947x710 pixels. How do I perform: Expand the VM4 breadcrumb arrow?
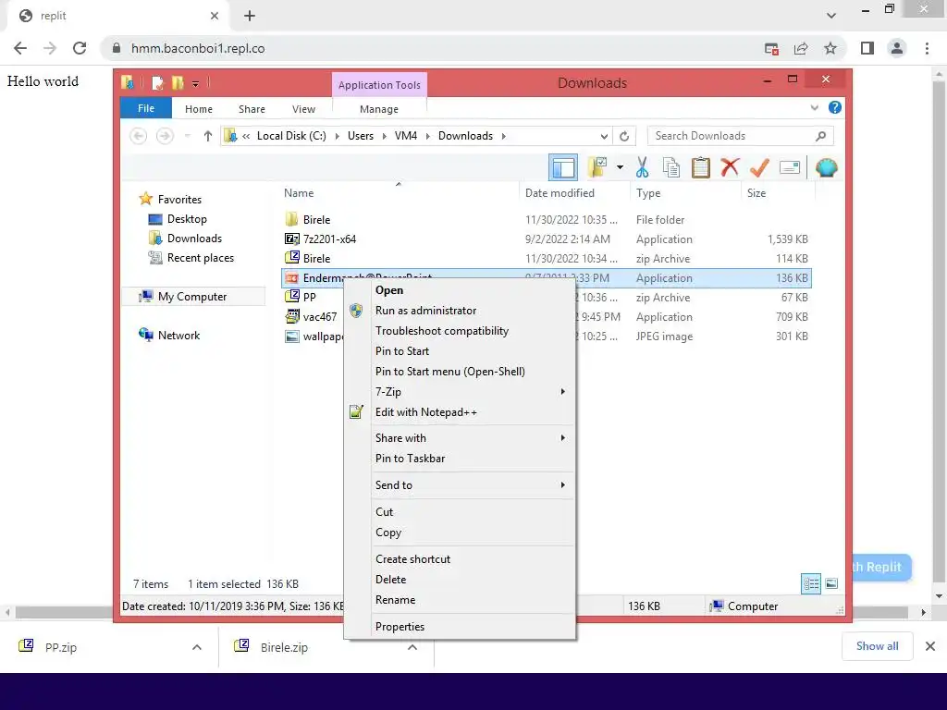click(427, 136)
